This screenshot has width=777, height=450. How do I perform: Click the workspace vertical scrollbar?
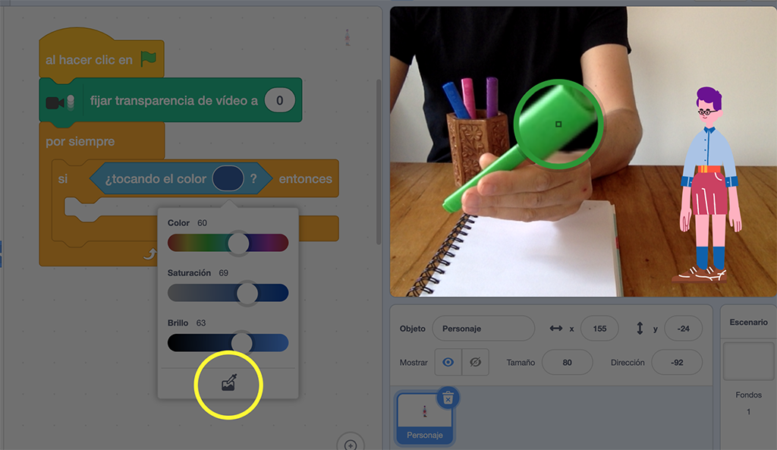click(x=379, y=162)
